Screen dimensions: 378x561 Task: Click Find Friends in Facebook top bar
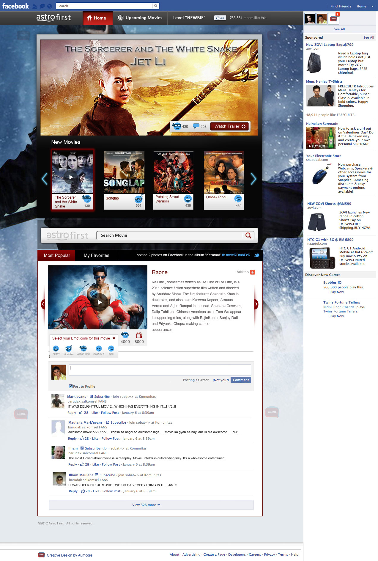341,6
